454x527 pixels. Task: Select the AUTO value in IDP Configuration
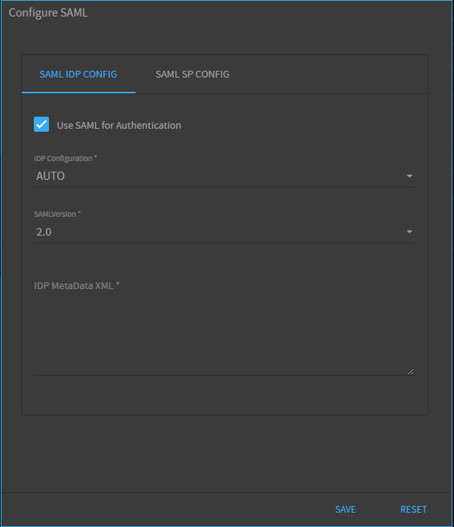coord(50,176)
